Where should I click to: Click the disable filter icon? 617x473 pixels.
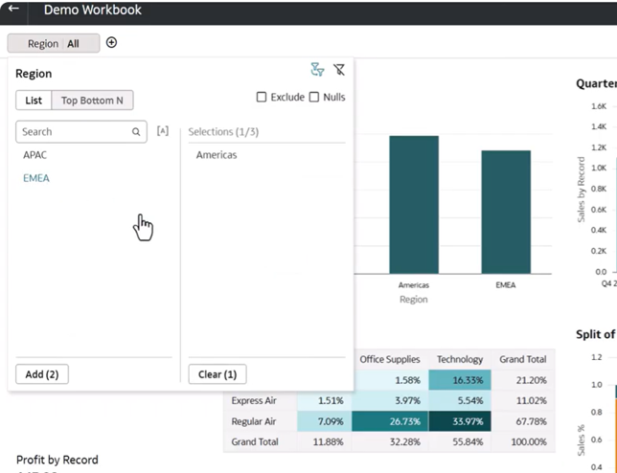[x=339, y=70]
